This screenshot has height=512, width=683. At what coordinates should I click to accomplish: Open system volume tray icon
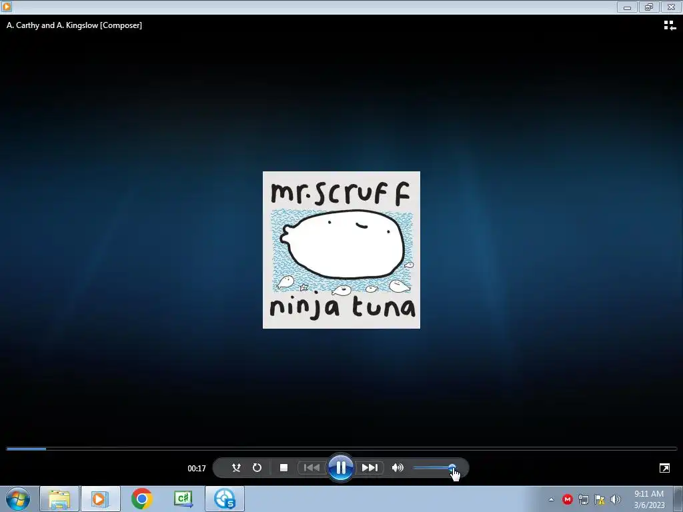pos(616,499)
